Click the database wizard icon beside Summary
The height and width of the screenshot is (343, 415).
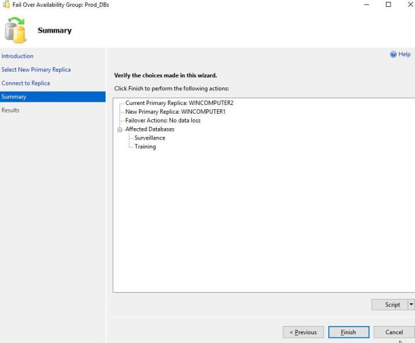[16, 30]
